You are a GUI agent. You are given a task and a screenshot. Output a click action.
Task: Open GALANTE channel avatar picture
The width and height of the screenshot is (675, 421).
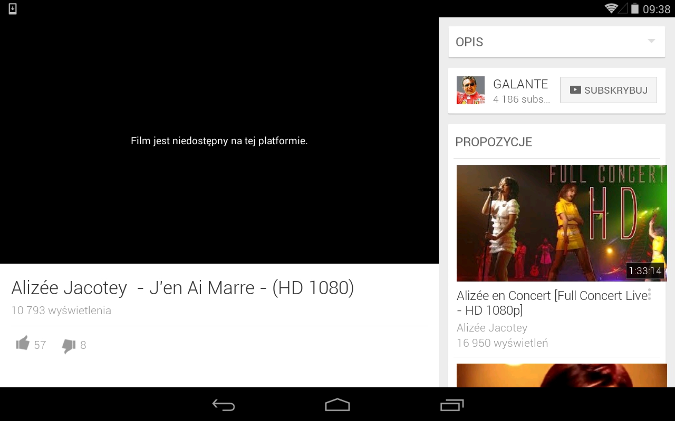pyautogui.click(x=470, y=91)
